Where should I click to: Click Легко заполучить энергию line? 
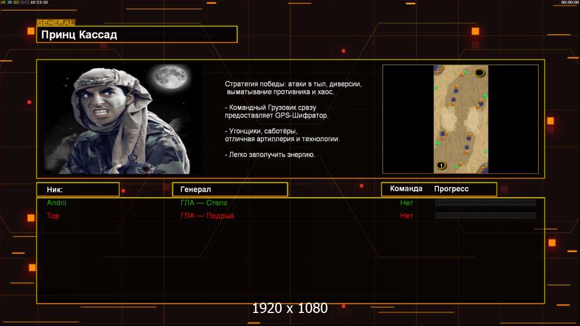pyautogui.click(x=270, y=155)
